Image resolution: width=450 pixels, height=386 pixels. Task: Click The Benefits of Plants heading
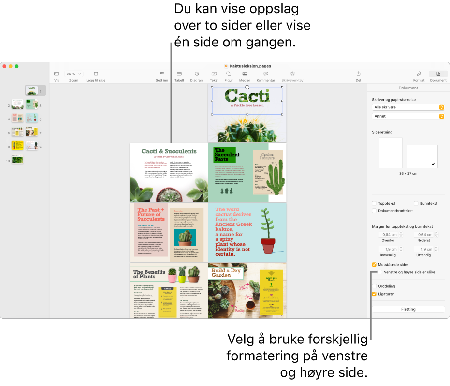[149, 274]
